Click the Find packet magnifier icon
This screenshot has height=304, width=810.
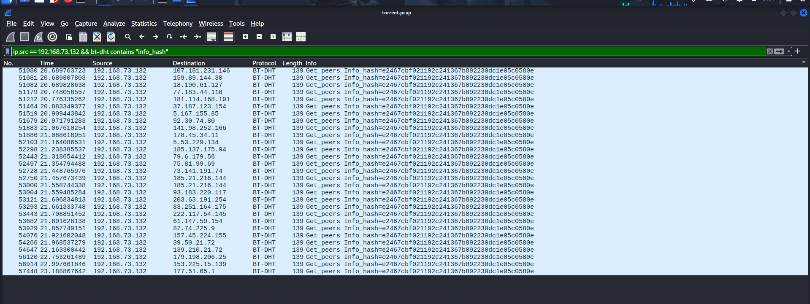(128, 37)
